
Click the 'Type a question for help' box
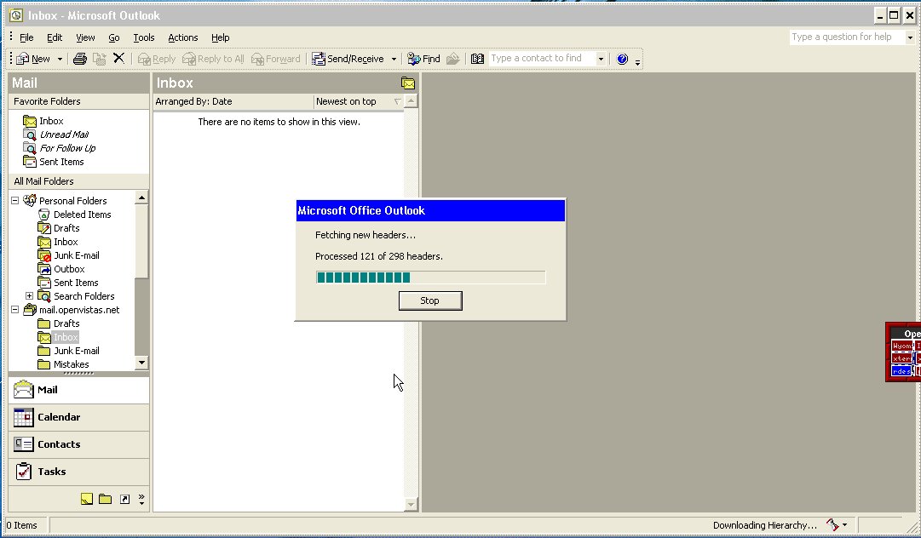(847, 37)
